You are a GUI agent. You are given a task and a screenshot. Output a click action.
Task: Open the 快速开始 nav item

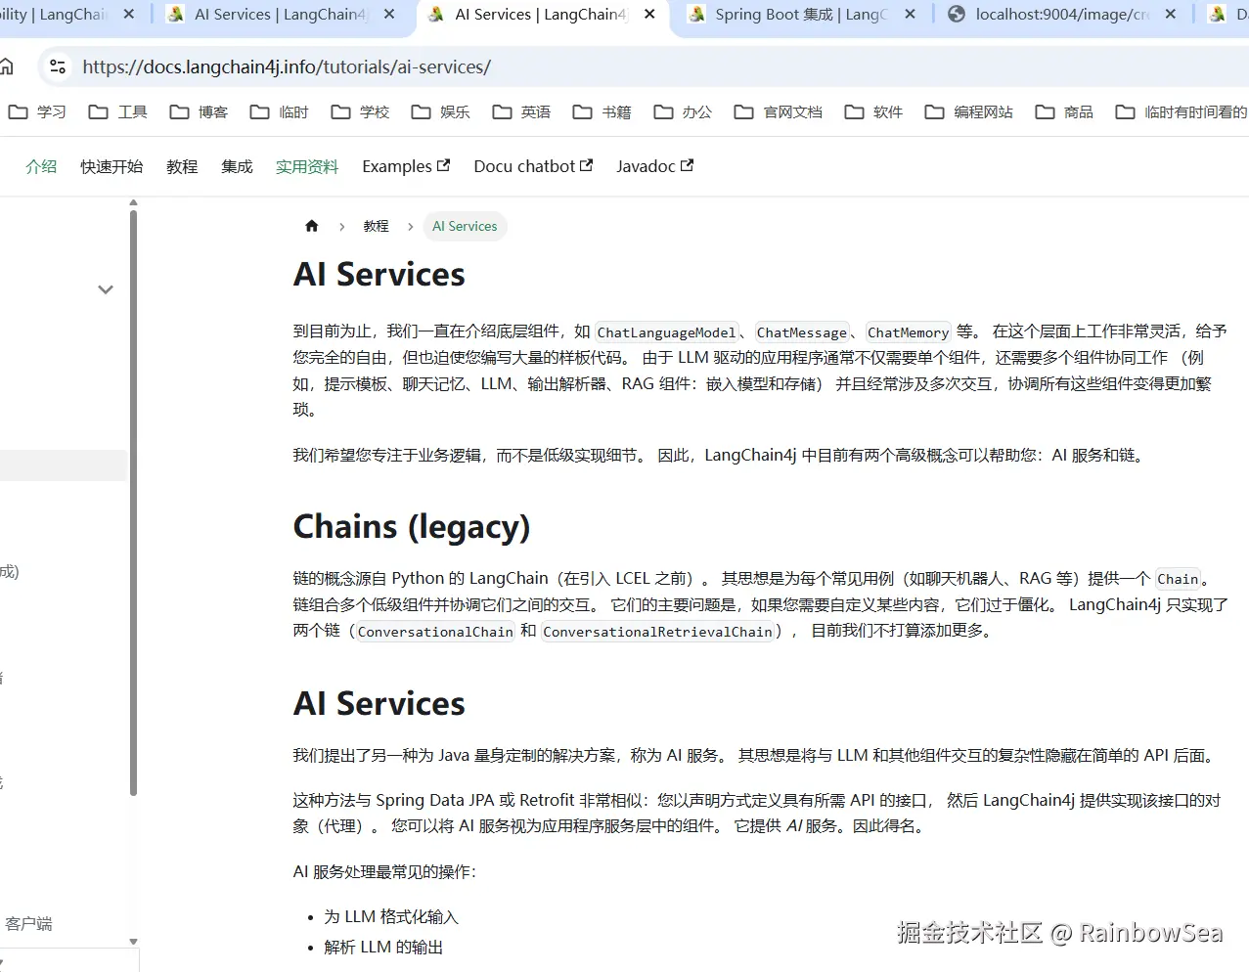112,166
